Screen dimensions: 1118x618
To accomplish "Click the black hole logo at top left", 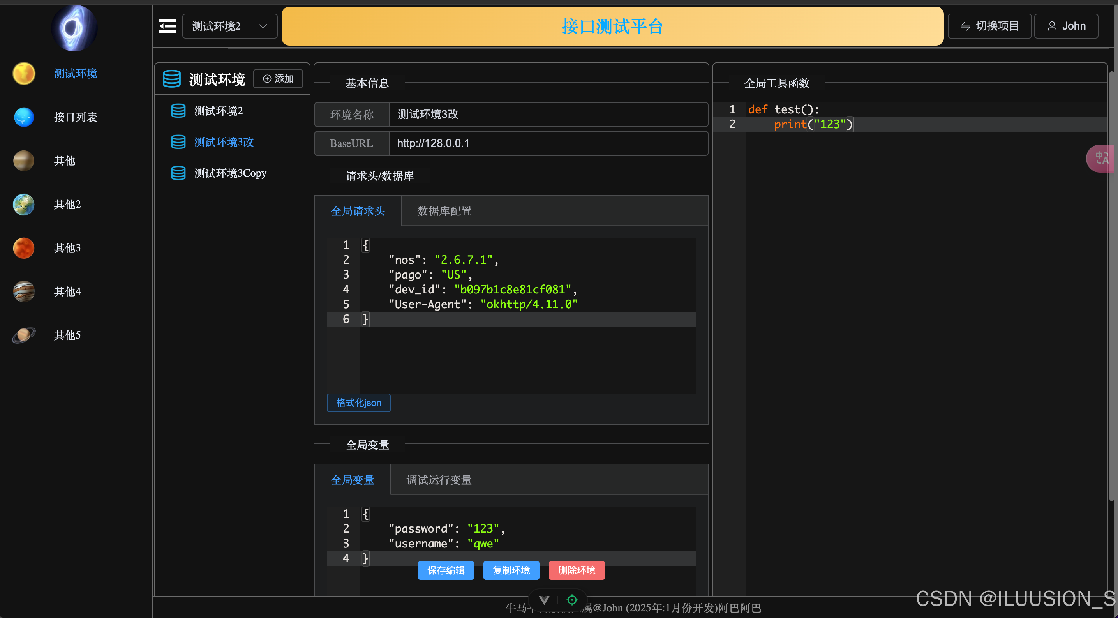I will point(74,28).
